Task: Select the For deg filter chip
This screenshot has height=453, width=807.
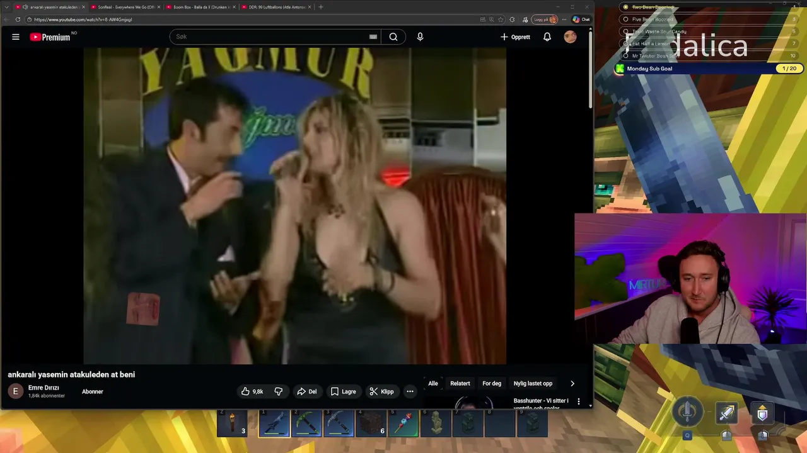Action: tap(492, 383)
